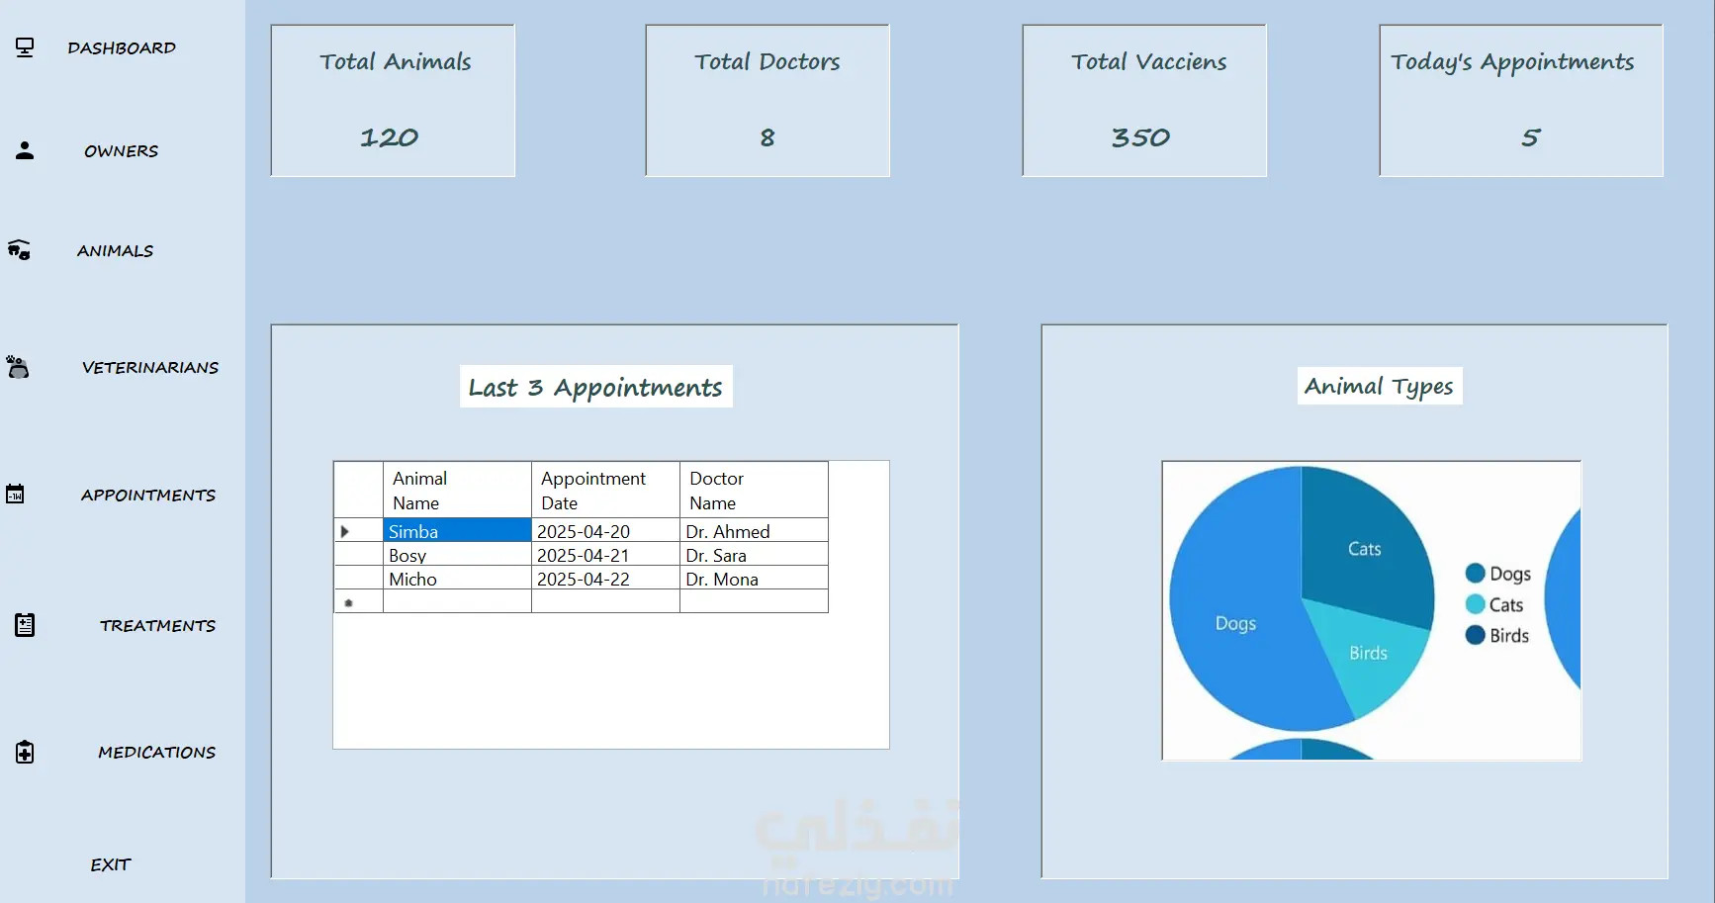Image resolution: width=1715 pixels, height=903 pixels.
Task: Go to Treatments
Action: [x=157, y=625]
